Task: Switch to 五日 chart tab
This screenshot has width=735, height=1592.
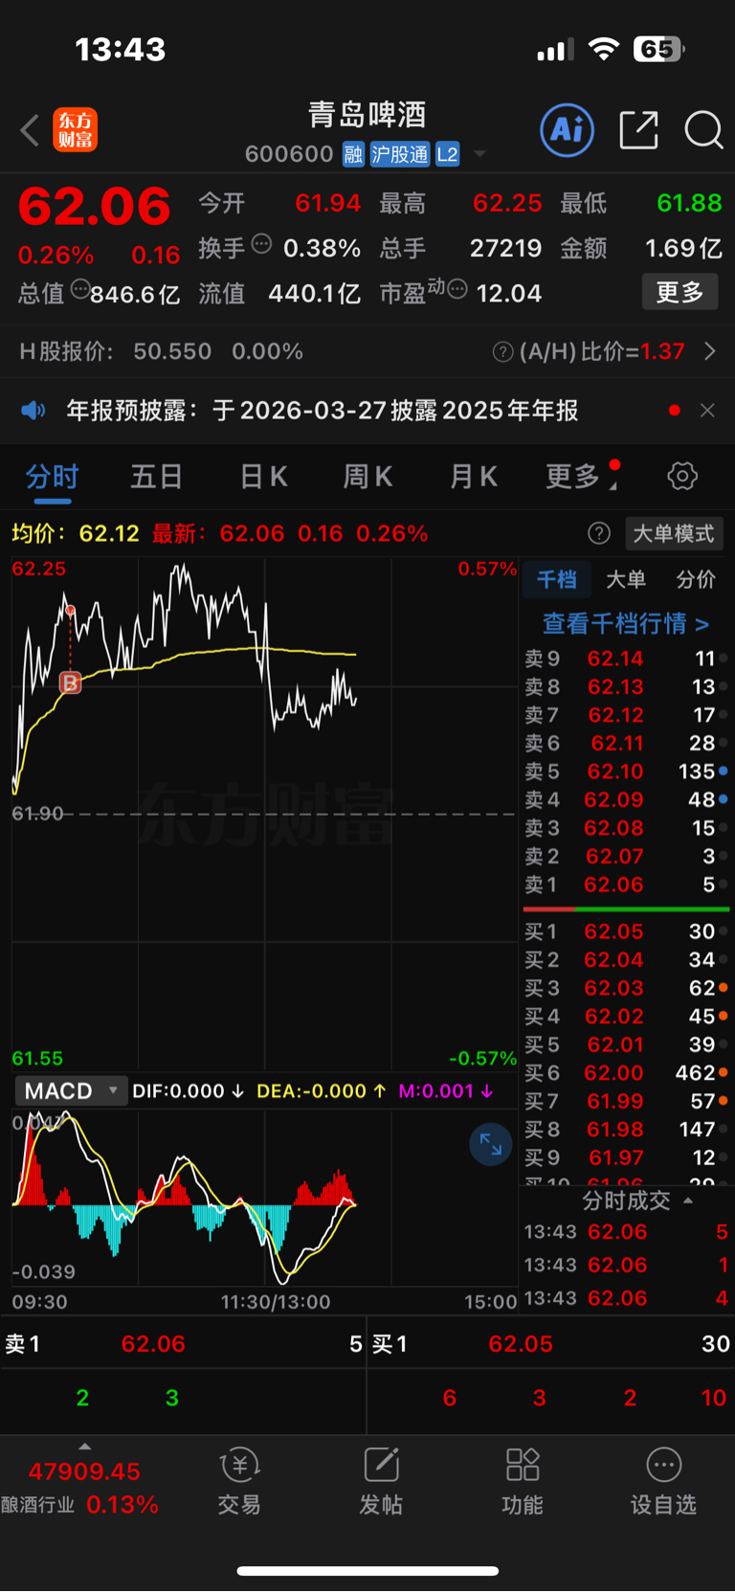Action: (156, 477)
